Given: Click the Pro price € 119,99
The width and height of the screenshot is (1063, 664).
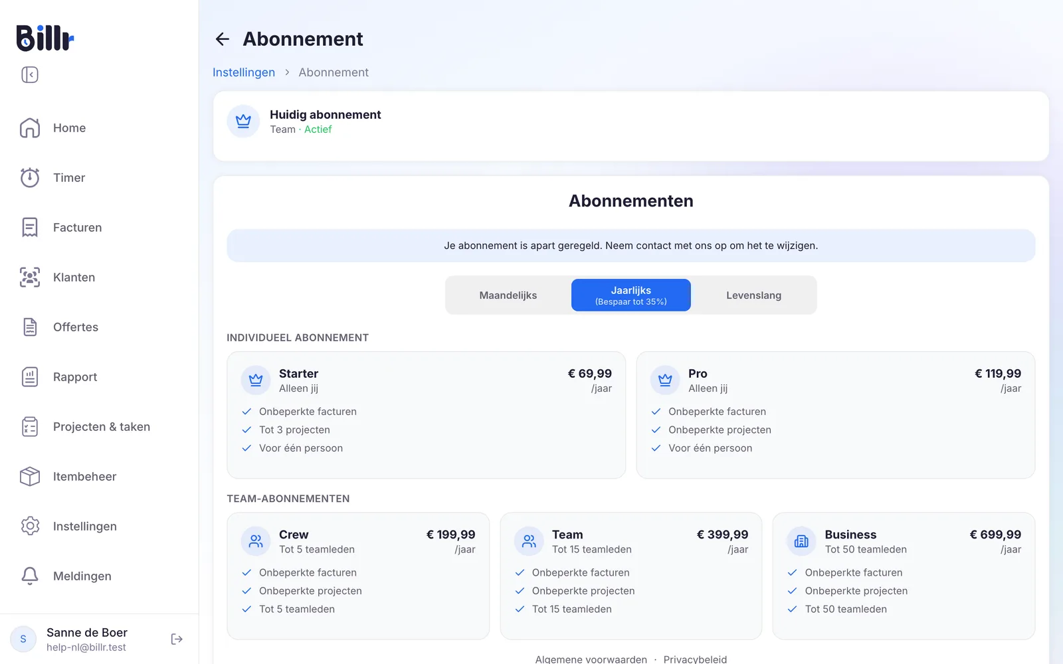Looking at the screenshot, I should click(x=998, y=374).
